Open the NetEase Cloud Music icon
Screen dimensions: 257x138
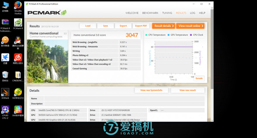pos(18,59)
